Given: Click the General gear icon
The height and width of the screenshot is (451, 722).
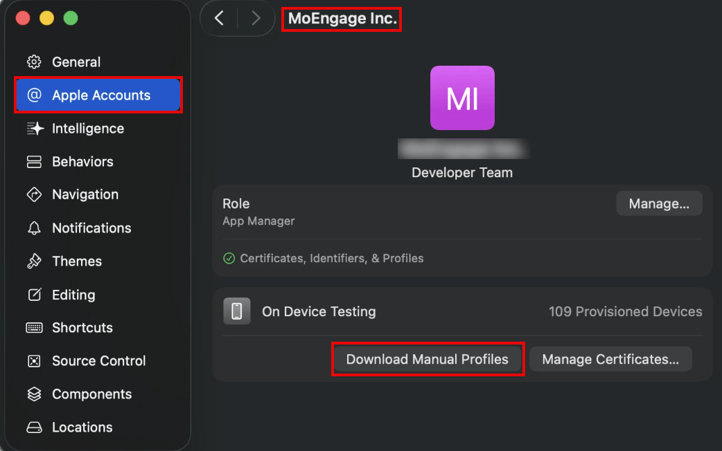Looking at the screenshot, I should 34,62.
